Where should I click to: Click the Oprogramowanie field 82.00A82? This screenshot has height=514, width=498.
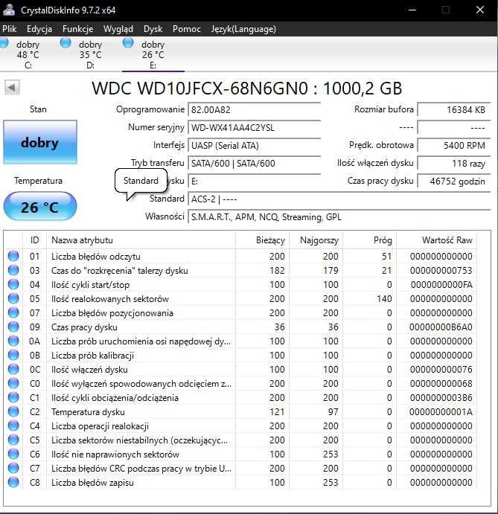pos(255,109)
